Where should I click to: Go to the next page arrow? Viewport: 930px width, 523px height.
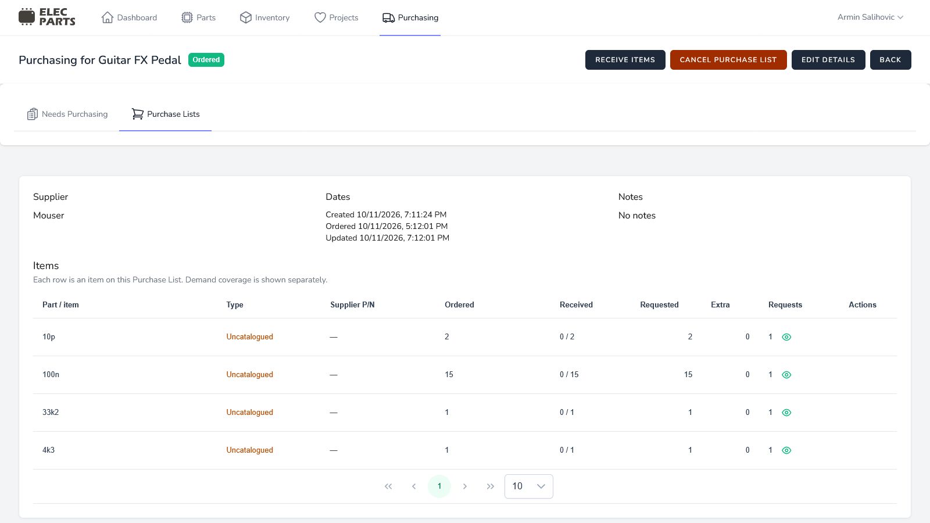pos(465,486)
